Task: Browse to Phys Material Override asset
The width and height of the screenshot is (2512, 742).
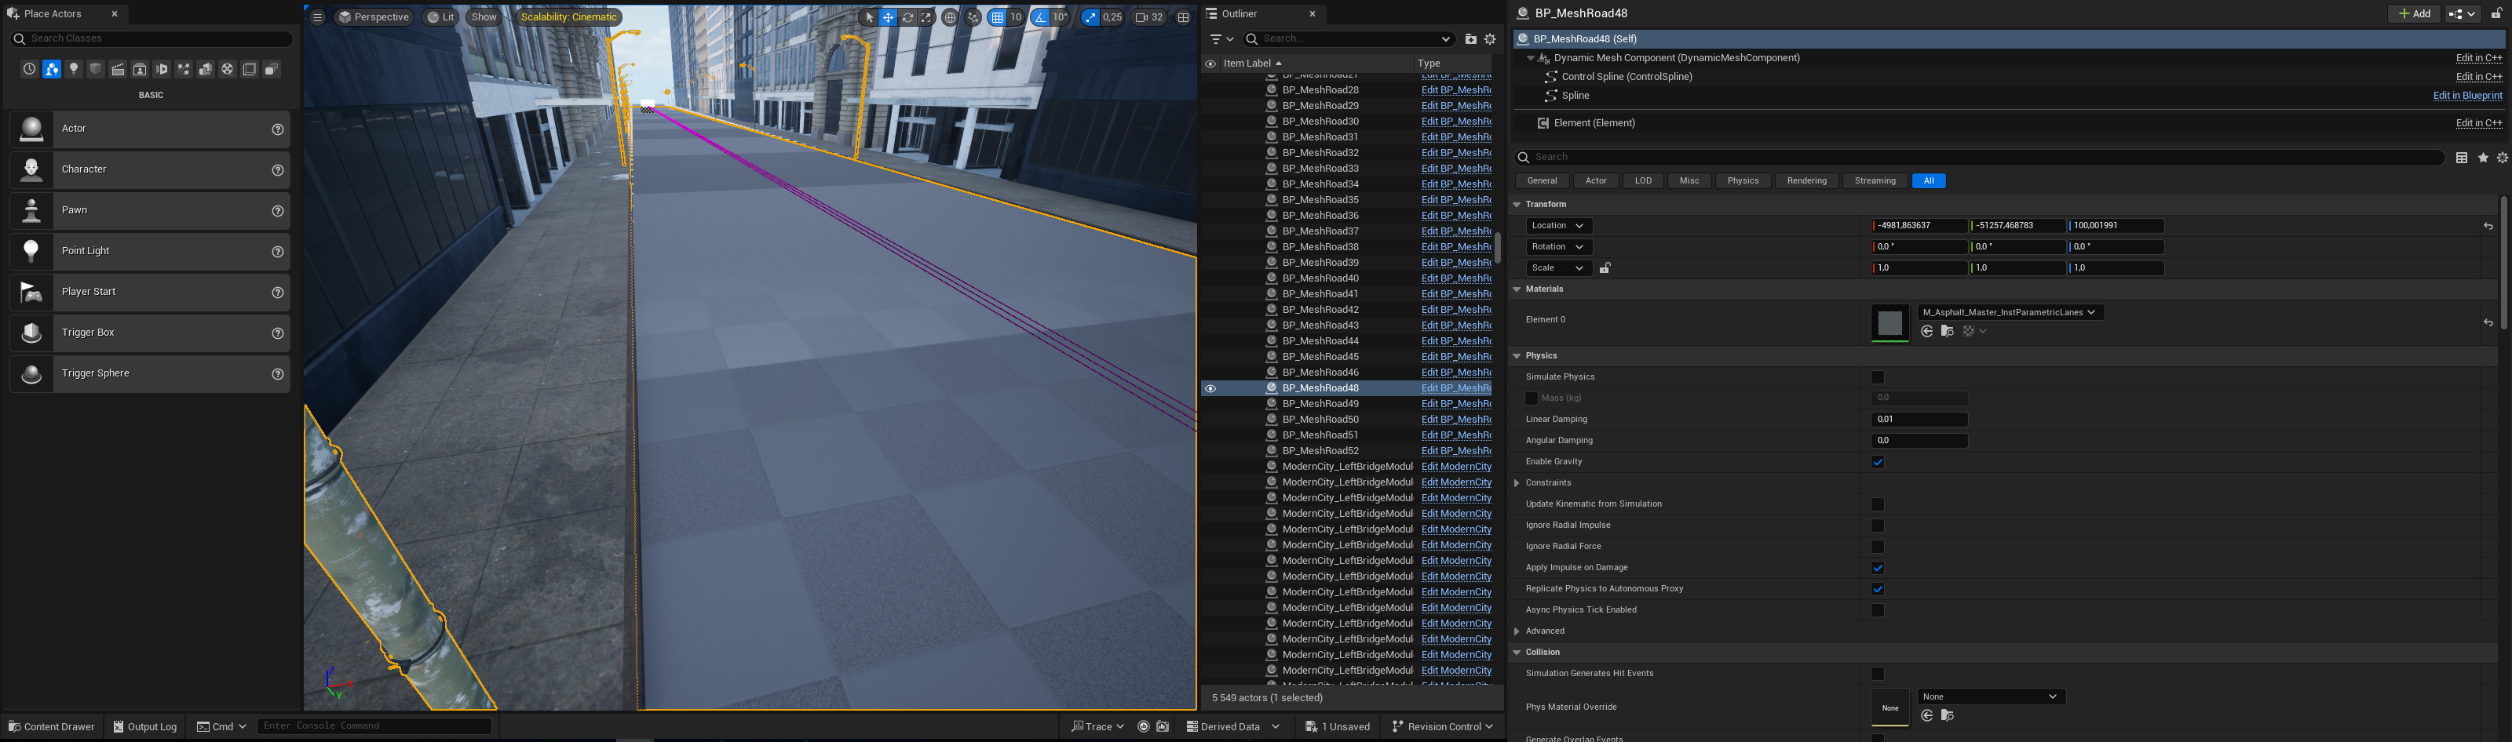Action: click(x=1948, y=715)
